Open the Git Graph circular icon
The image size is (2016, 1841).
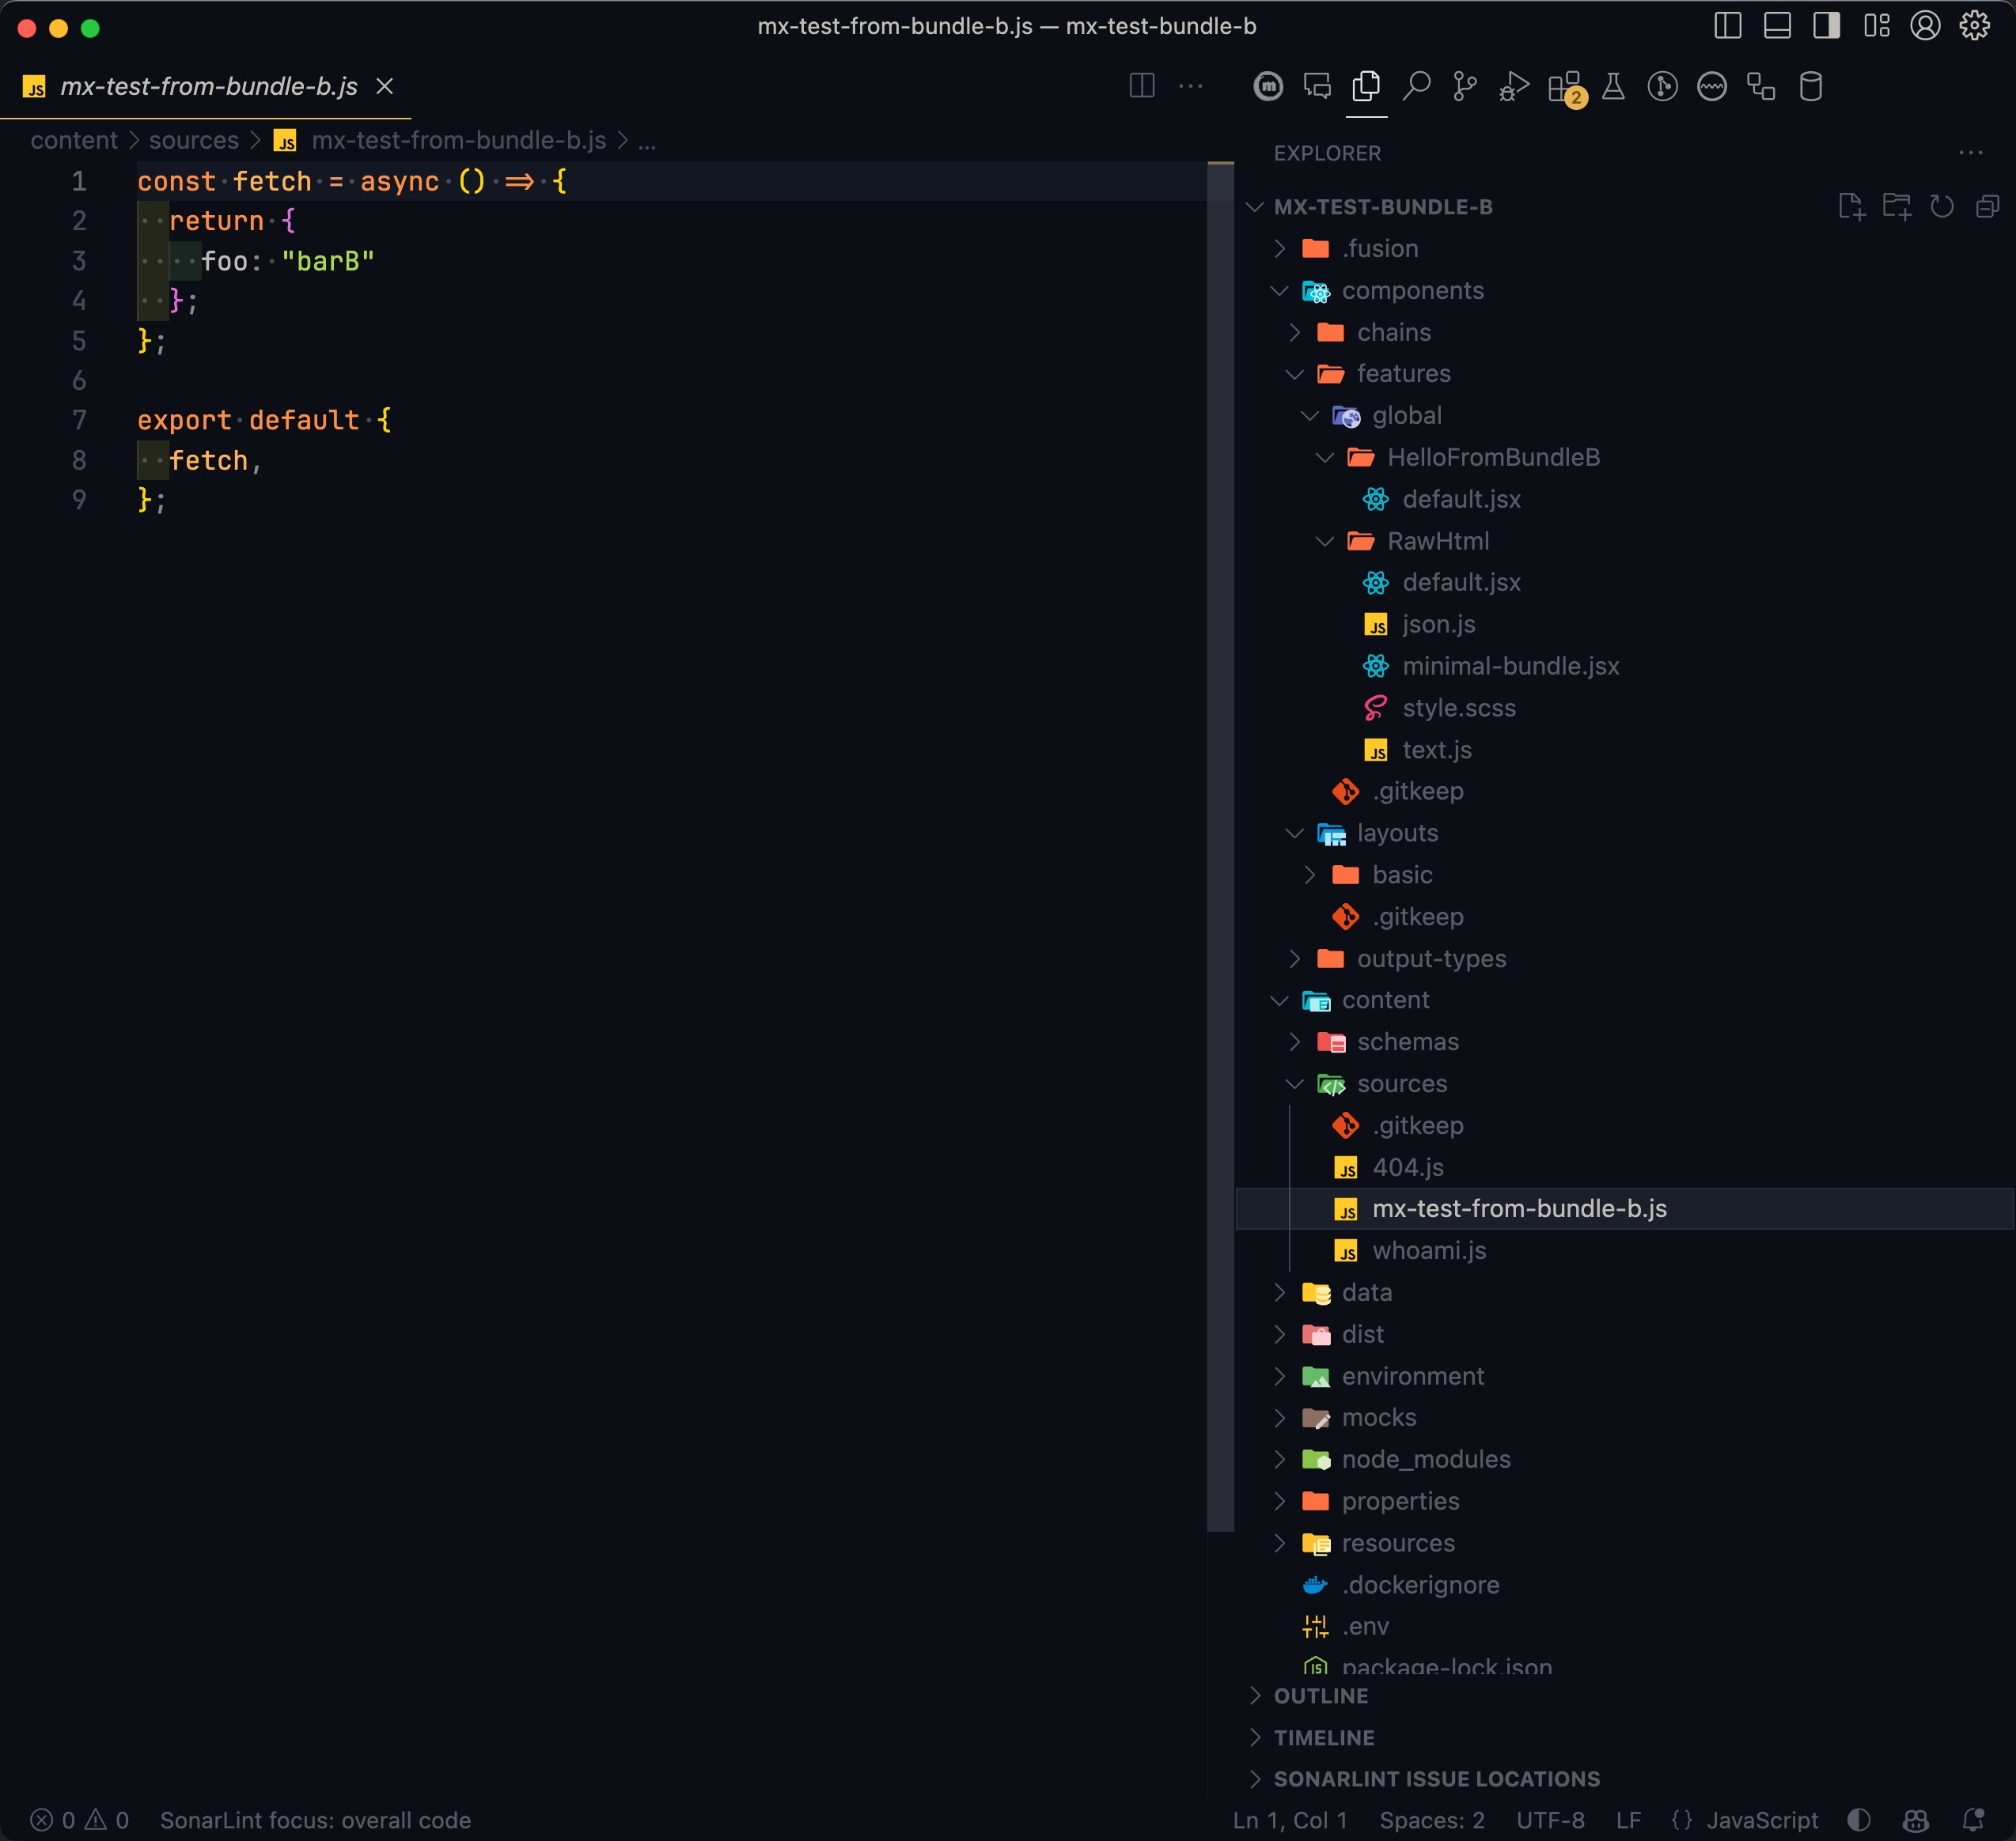(1662, 87)
